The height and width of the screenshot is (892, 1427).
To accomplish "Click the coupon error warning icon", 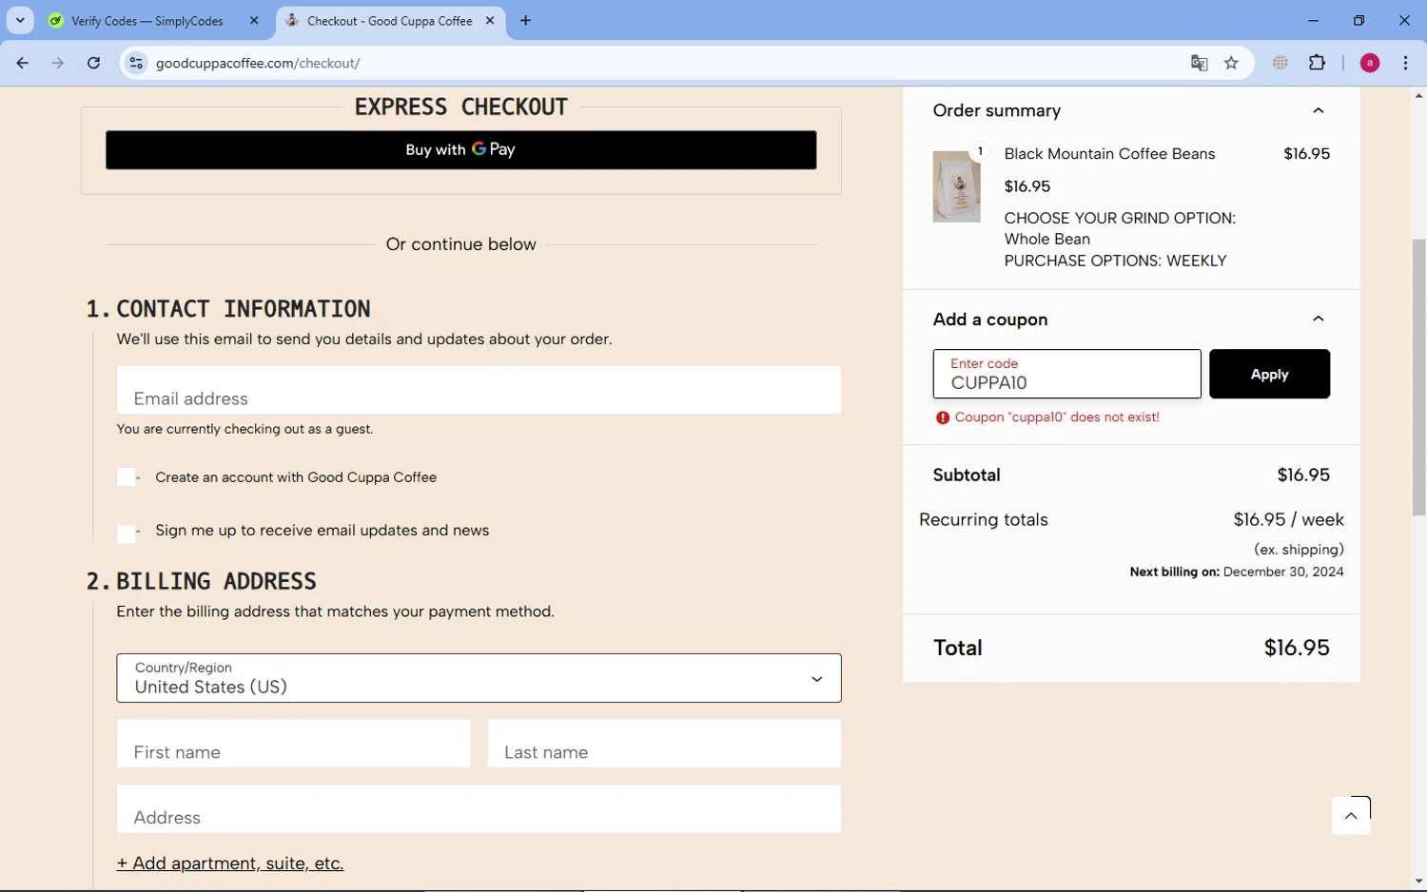I will coord(943,417).
